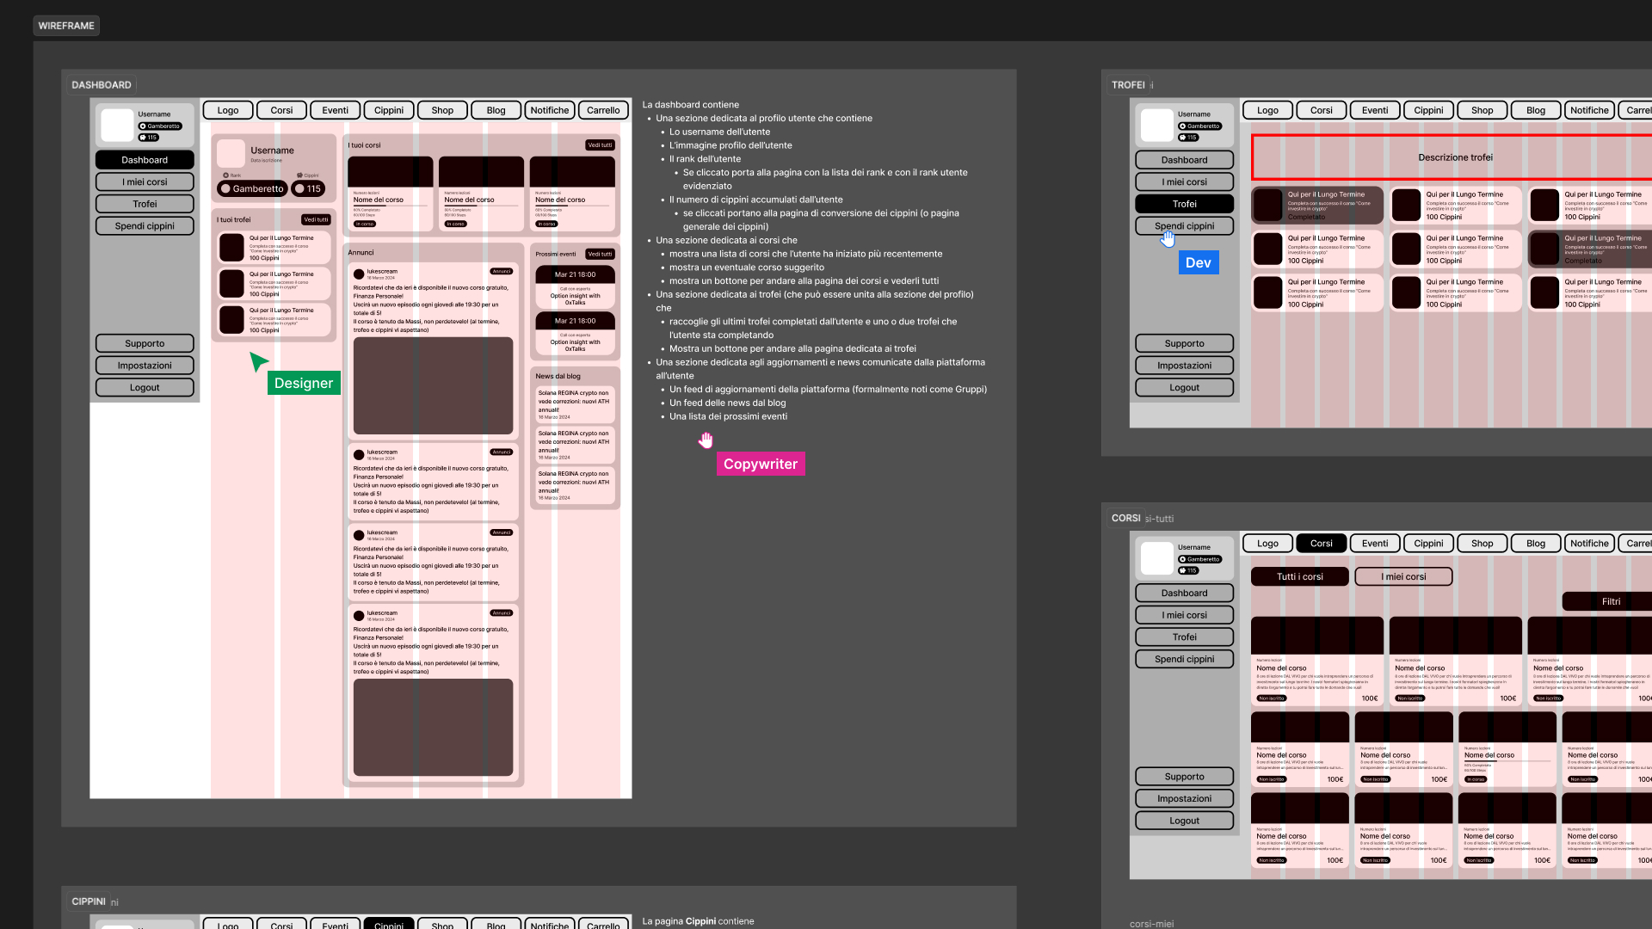Click Vedi tutti in the I tuoi corsi section
Screen dimensions: 1652x929
(601, 145)
